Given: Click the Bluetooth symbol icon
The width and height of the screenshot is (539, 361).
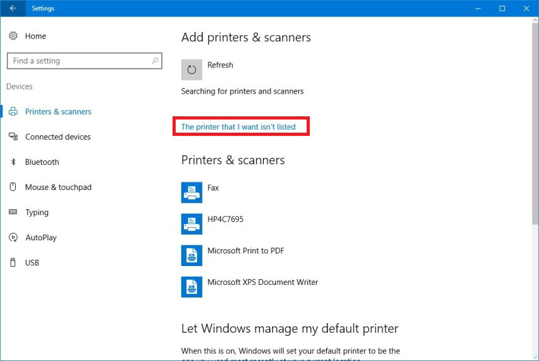Looking at the screenshot, I should point(13,162).
